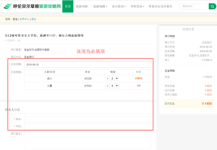
Task: Click the 退出 logout link
Action: click(x=34, y=19)
